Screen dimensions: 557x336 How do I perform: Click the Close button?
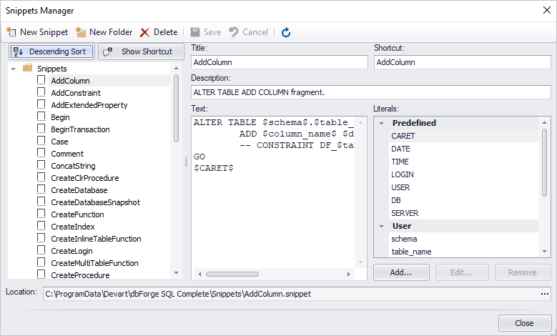(x=525, y=323)
